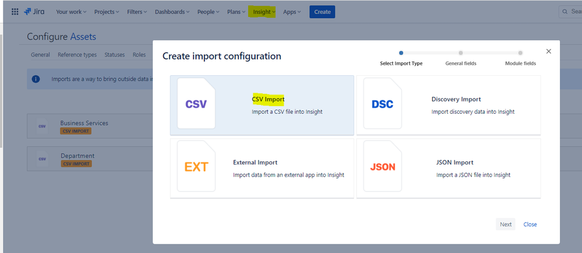This screenshot has height=253, width=582.
Task: Click the info icon in banner
Action: pos(36,79)
